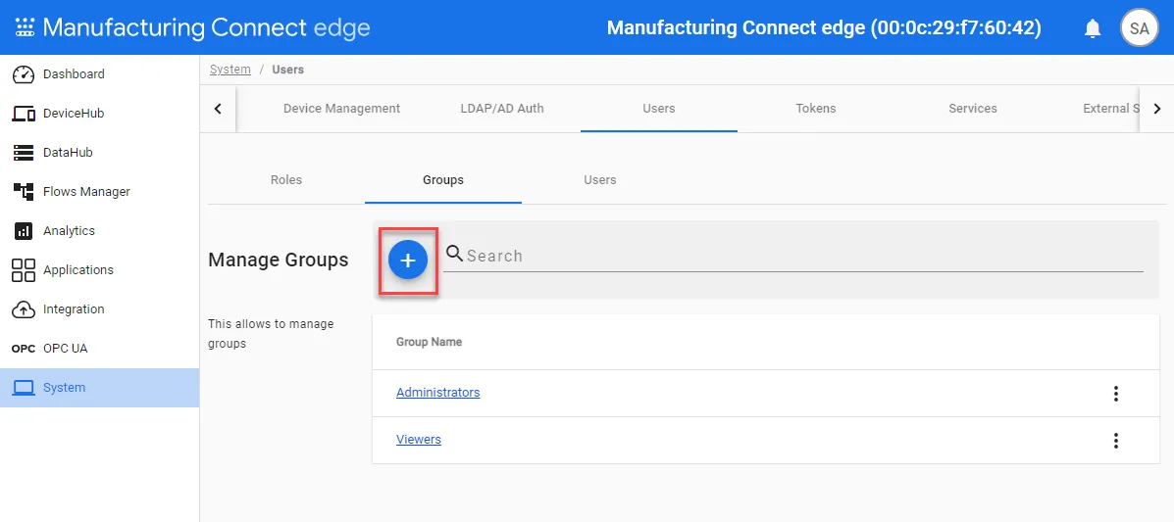This screenshot has width=1174, height=522.
Task: Click the OPC icon in sidebar
Action: pyautogui.click(x=24, y=349)
